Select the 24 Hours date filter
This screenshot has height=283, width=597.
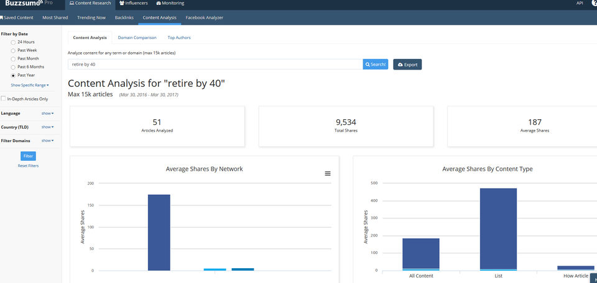(x=14, y=42)
